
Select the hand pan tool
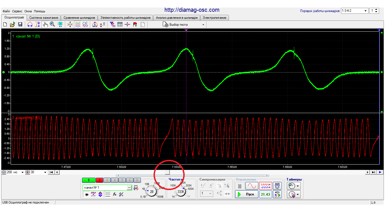click(x=45, y=25)
